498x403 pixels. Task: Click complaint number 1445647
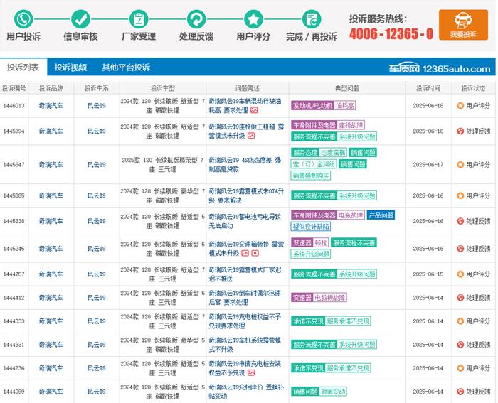[14, 165]
